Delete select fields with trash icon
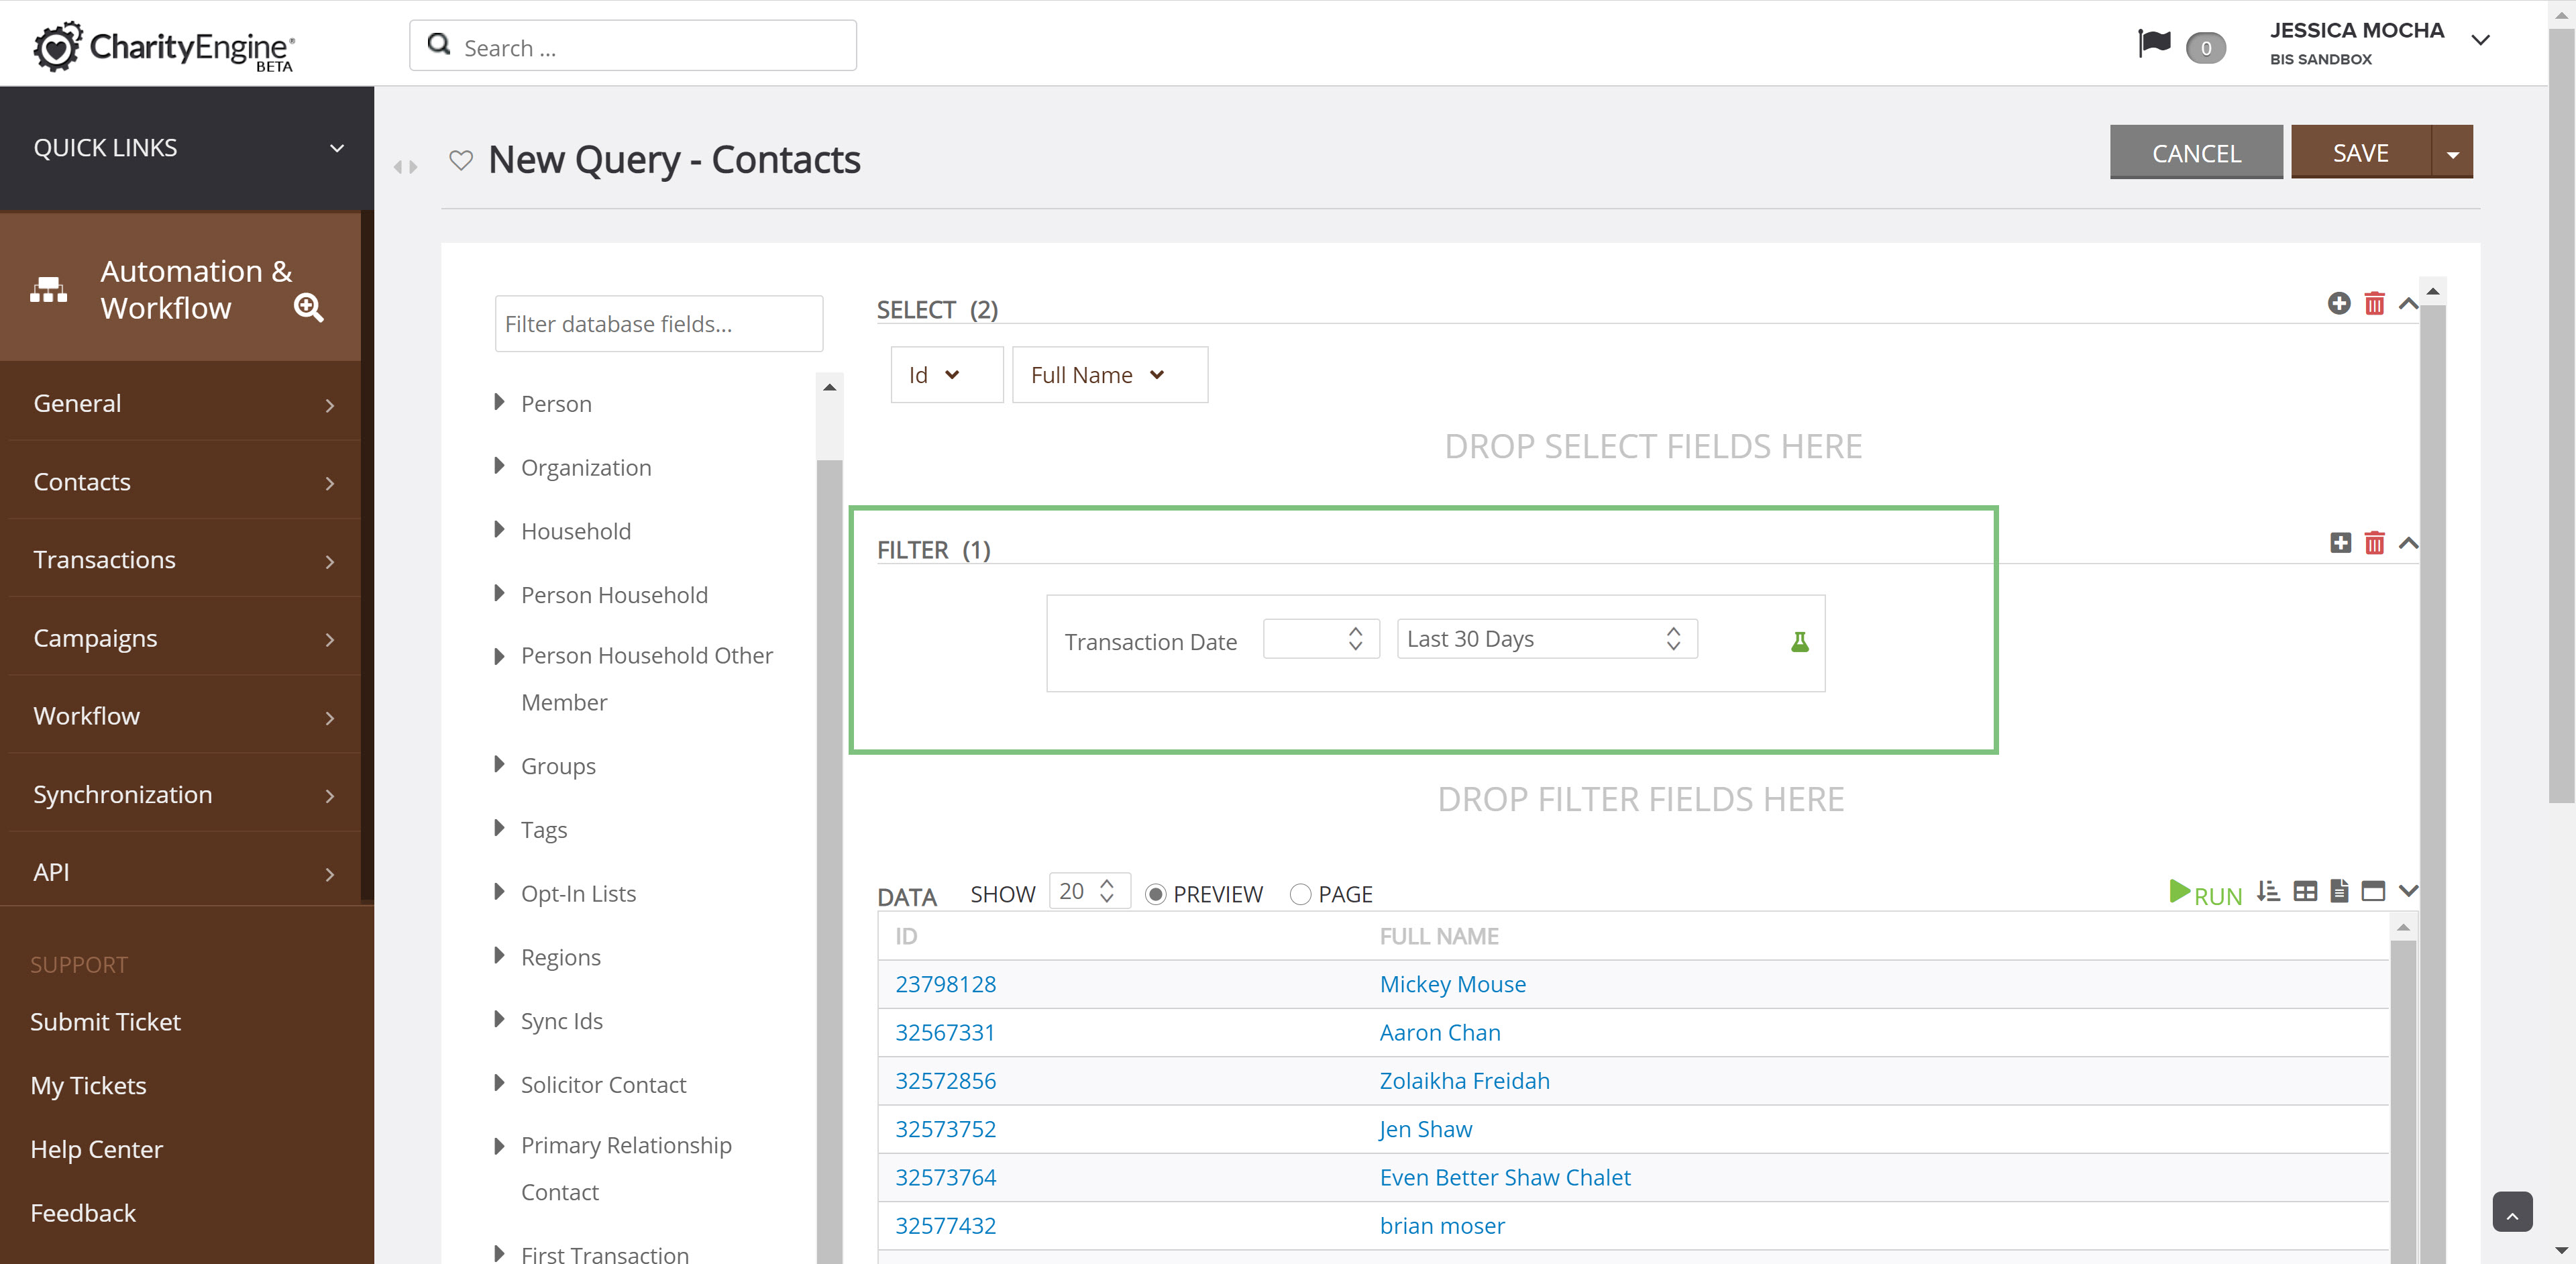 pyautogui.click(x=2375, y=303)
